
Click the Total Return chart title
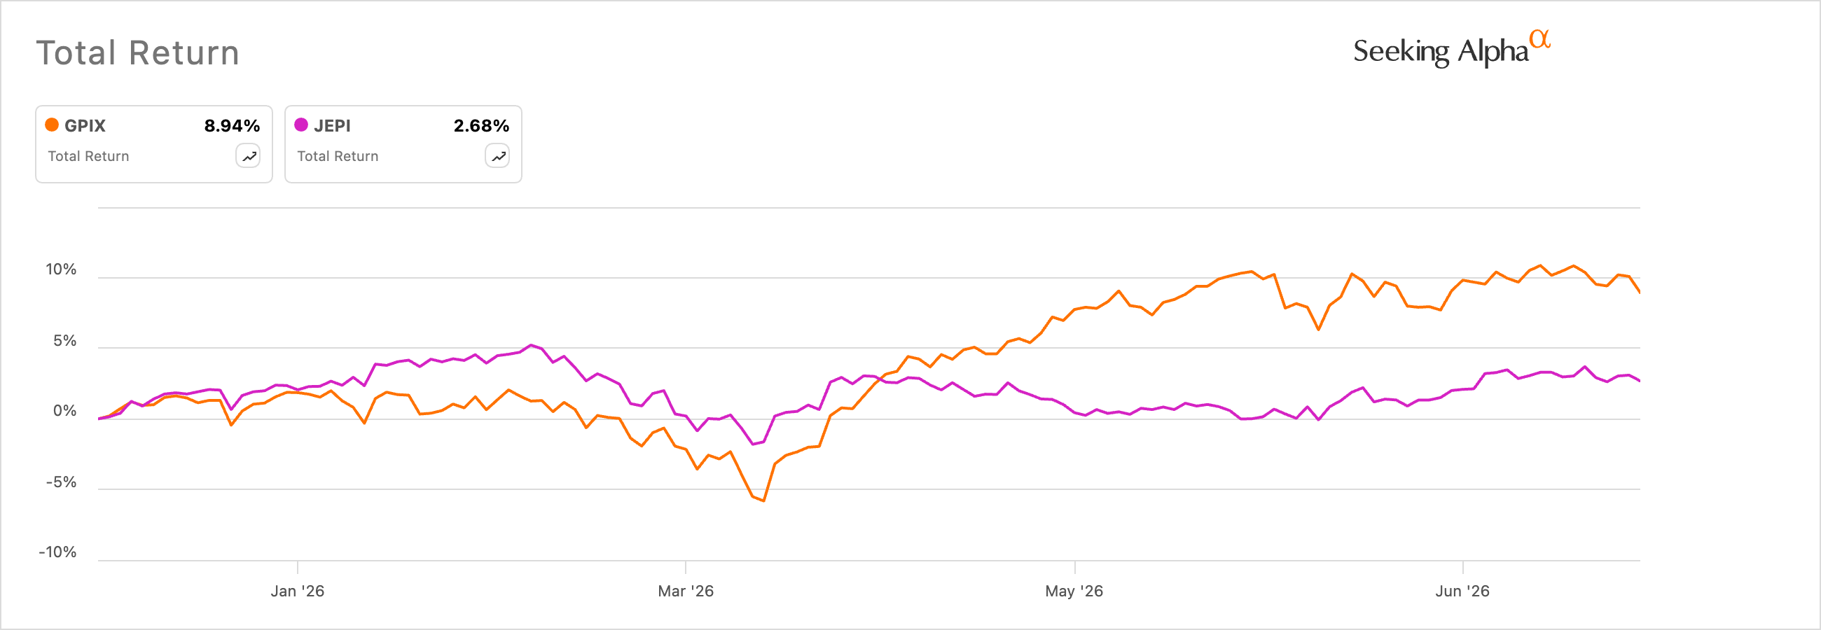click(138, 53)
